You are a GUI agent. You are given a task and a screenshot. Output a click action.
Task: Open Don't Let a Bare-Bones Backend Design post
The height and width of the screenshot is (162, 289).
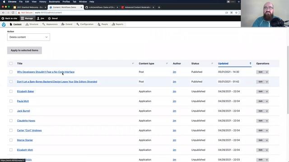tap(57, 82)
